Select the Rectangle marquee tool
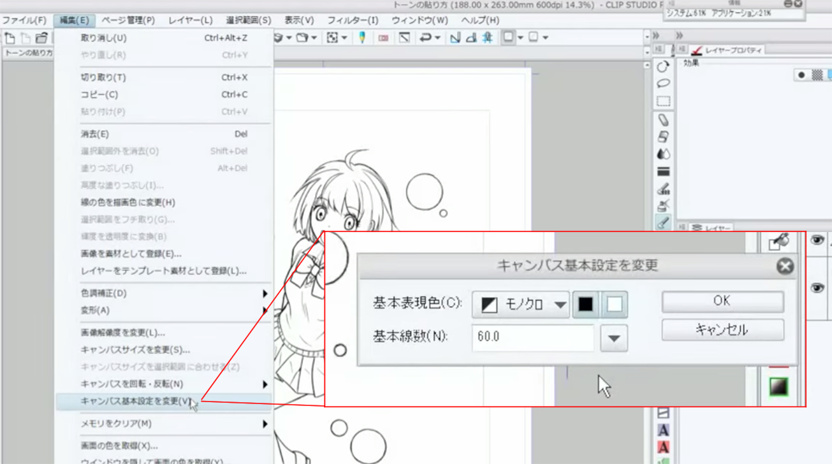The height and width of the screenshot is (464, 832). (663, 101)
